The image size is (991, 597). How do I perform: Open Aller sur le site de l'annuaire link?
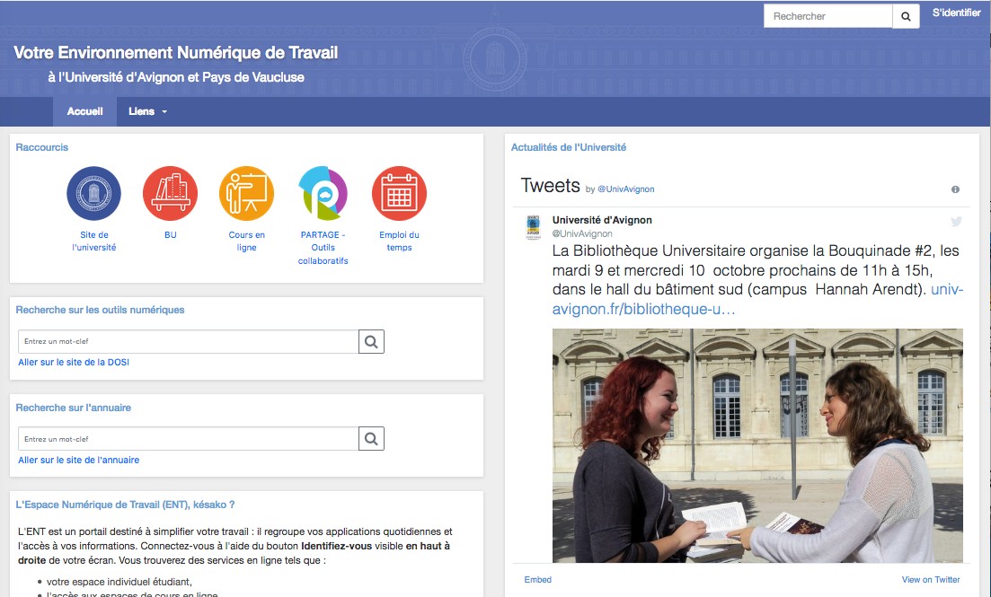(x=79, y=460)
